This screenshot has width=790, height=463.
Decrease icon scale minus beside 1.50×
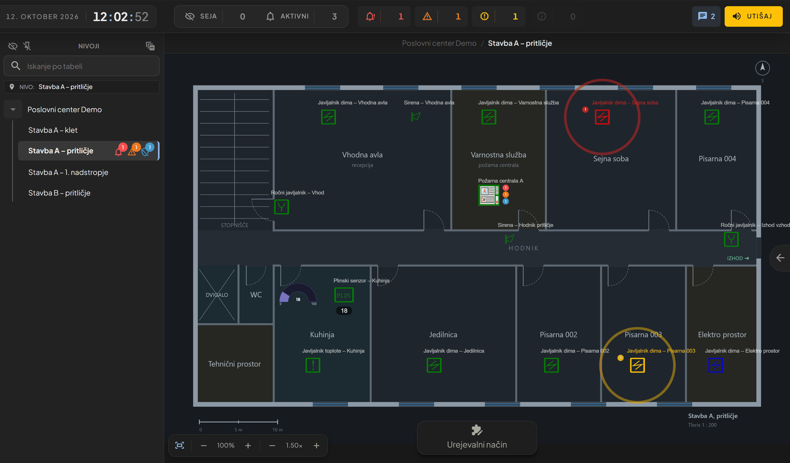click(x=272, y=445)
